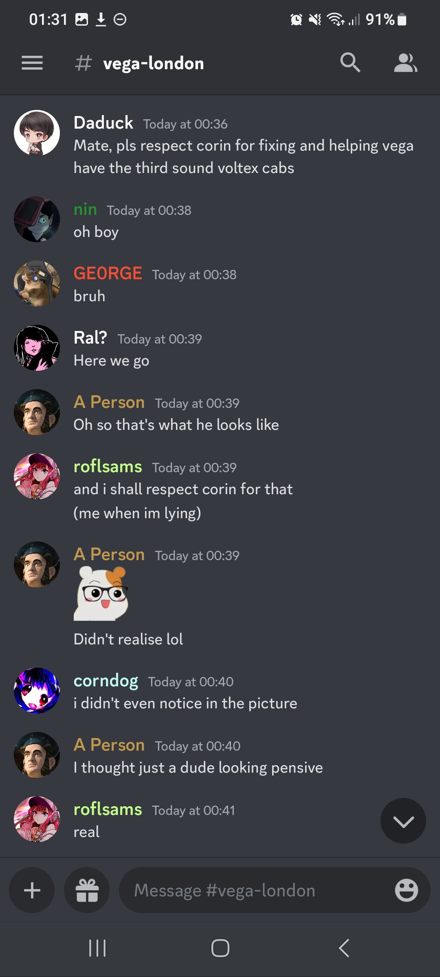This screenshot has height=977, width=440.
Task: Tap the GEORGE username
Action: coord(108,273)
